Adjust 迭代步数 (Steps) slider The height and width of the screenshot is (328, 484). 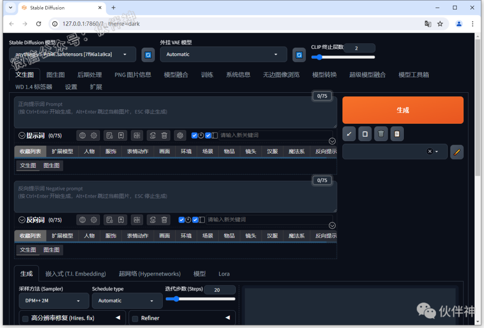pyautogui.click(x=201, y=299)
